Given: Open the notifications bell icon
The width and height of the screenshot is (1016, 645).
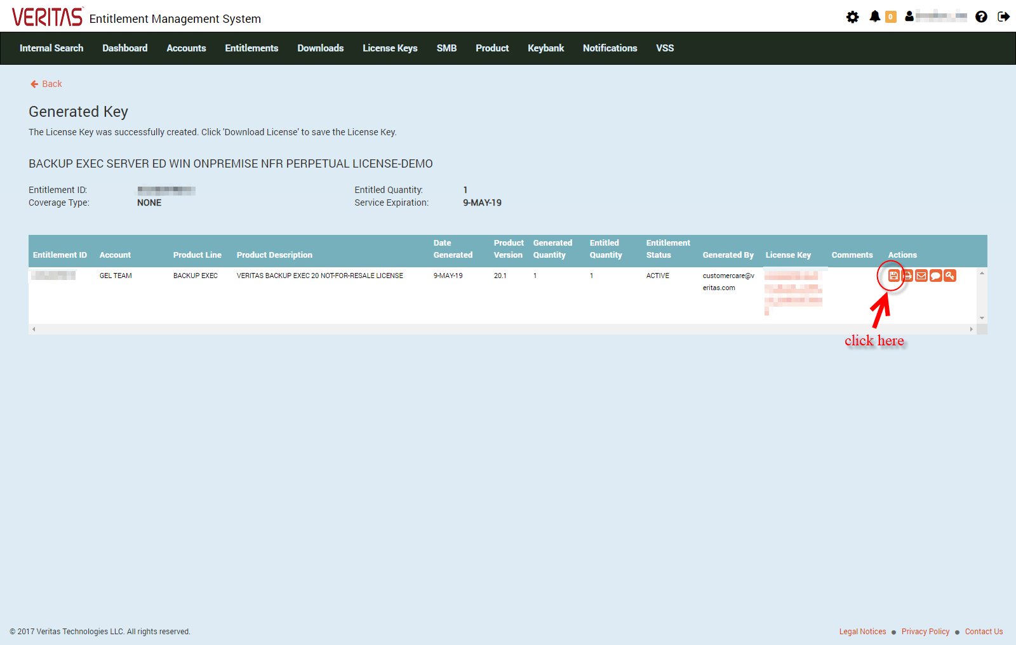Looking at the screenshot, I should 875,17.
